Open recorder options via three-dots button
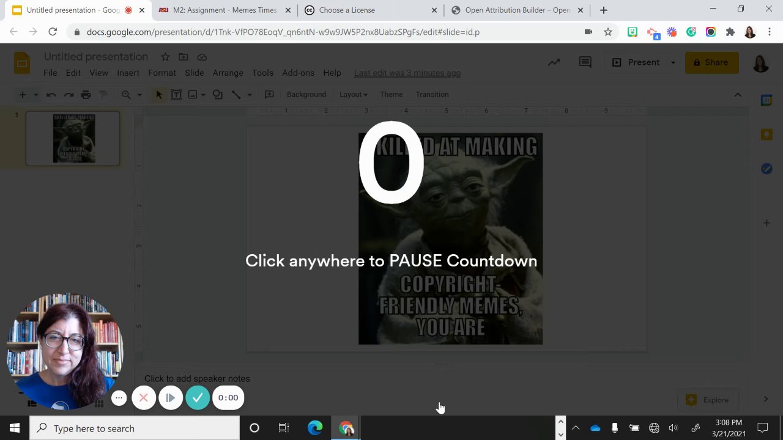783x440 pixels. click(x=119, y=398)
